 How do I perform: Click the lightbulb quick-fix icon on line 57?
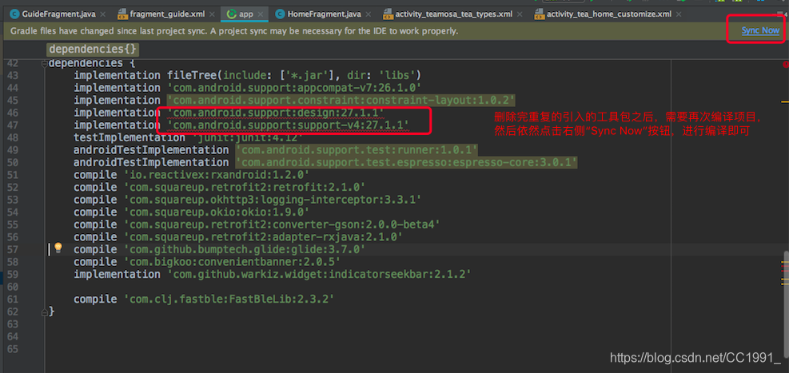(x=58, y=248)
